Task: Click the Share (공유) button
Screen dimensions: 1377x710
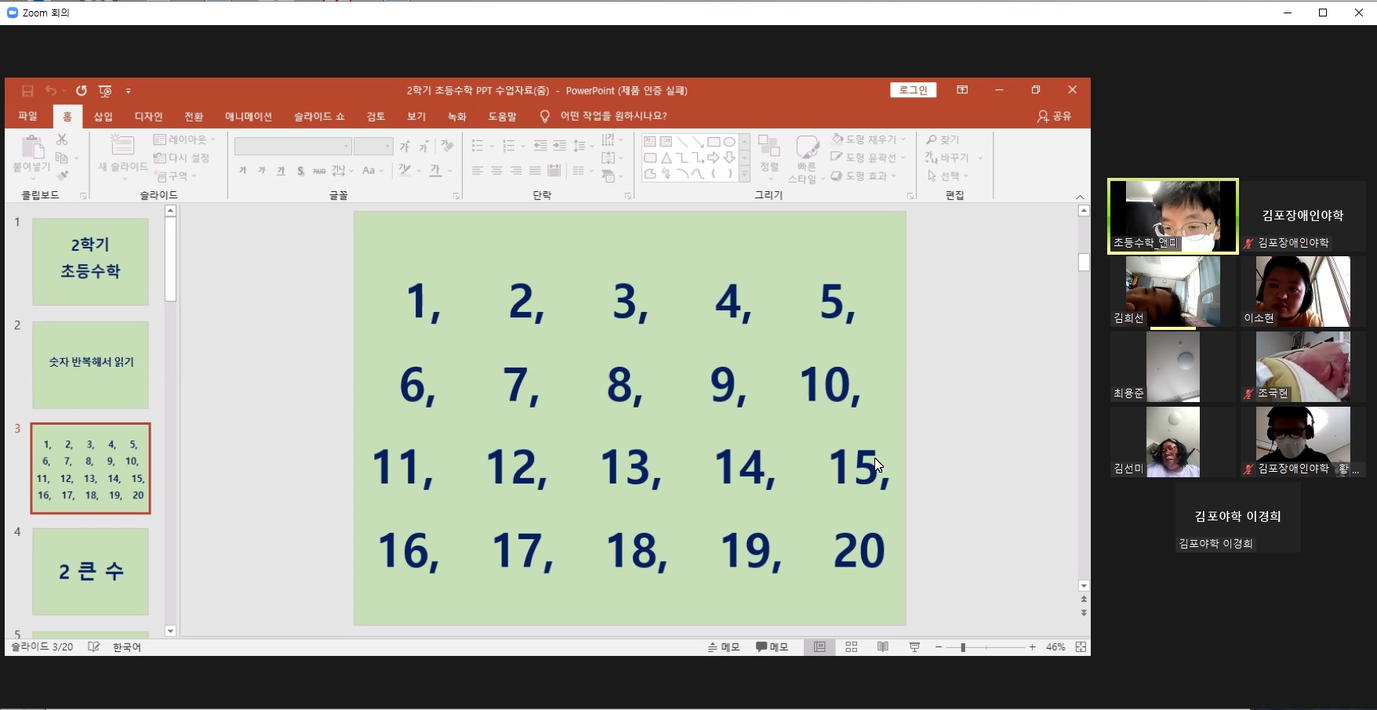Action: click(1054, 116)
